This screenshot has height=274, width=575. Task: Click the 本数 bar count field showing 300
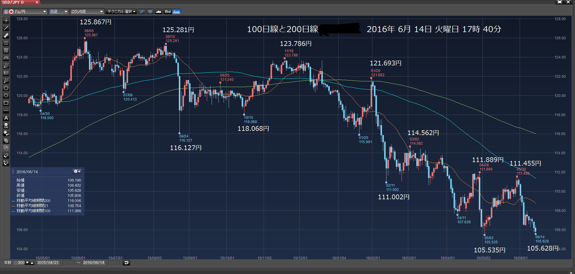pos(19,263)
